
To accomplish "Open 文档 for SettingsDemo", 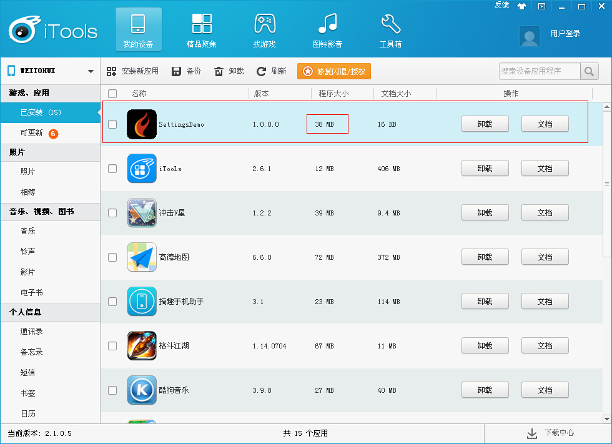I will coord(545,124).
